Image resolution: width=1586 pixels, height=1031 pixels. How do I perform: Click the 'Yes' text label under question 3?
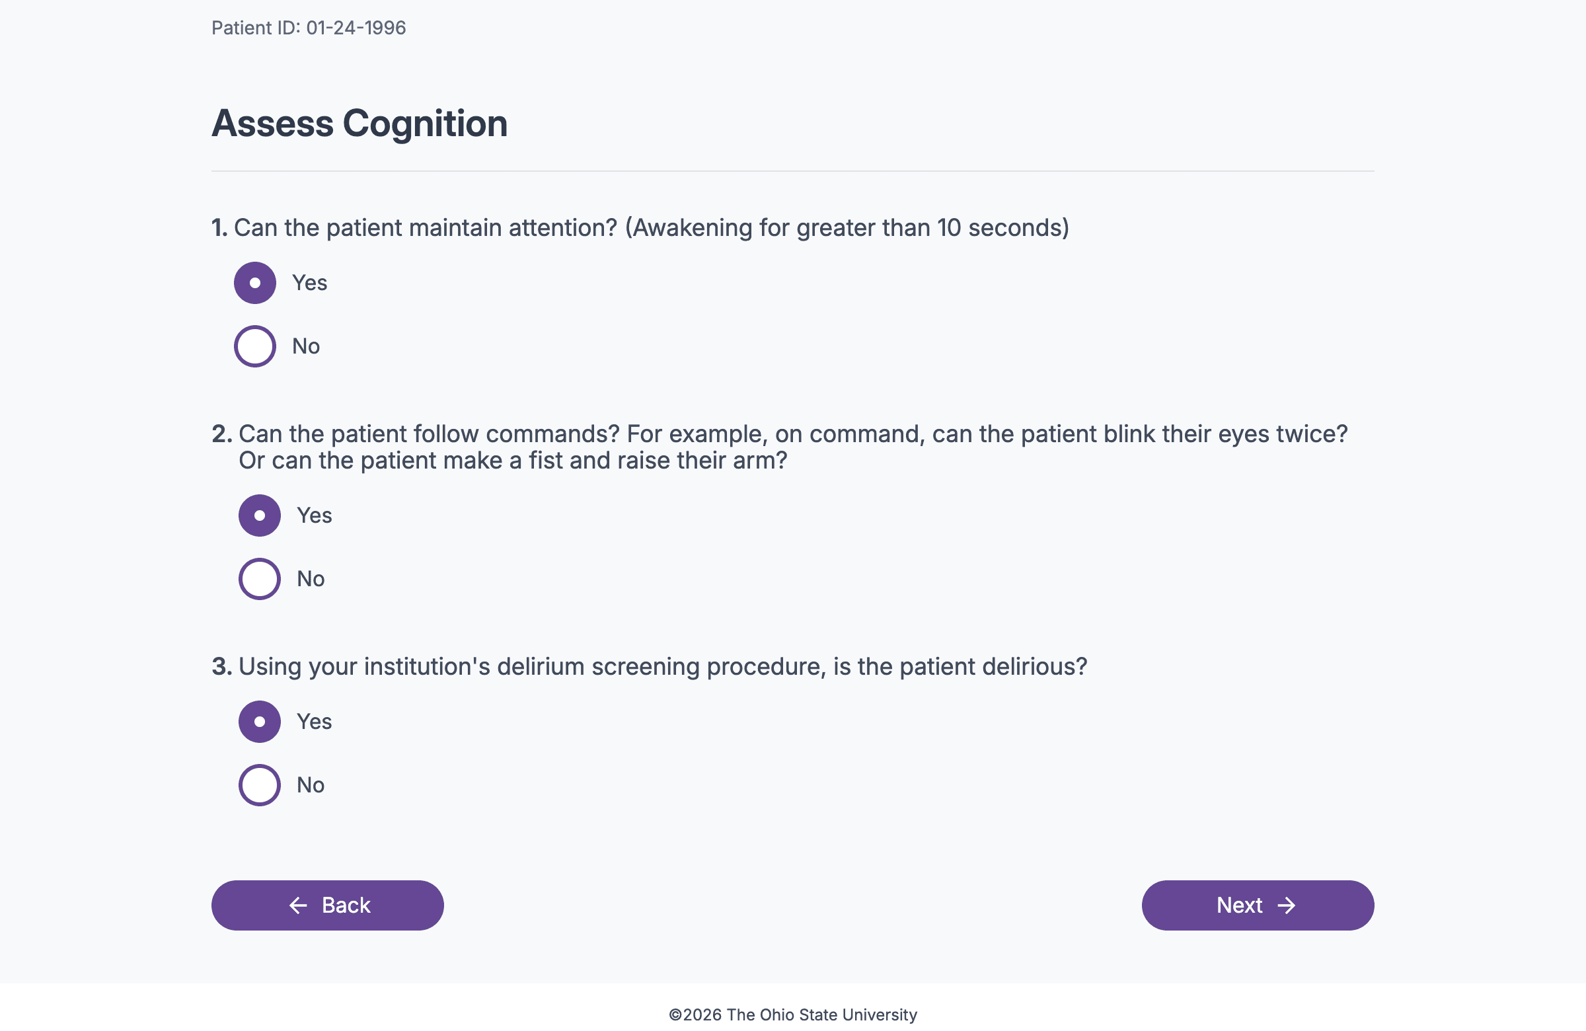point(314,721)
